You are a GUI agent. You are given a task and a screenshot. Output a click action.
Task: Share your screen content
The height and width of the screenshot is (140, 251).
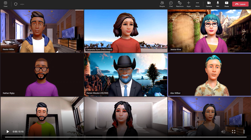coord(226,4)
